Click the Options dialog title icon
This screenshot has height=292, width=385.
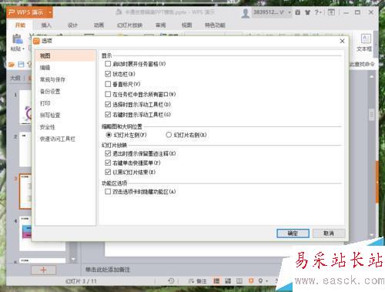37,41
